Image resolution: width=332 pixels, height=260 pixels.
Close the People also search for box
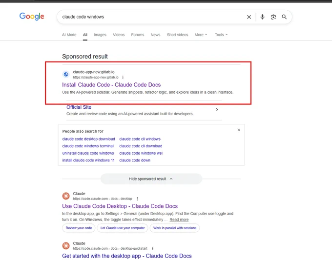(239, 130)
